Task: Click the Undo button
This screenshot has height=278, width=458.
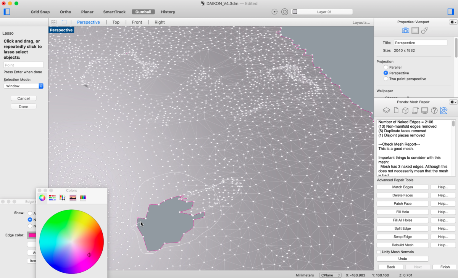Action: [x=403, y=259]
